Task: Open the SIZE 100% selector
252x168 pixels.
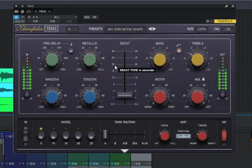Action: (x=202, y=29)
